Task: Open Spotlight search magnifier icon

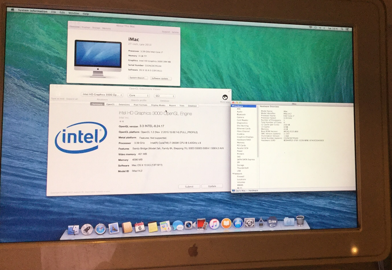Action: tap(342, 29)
